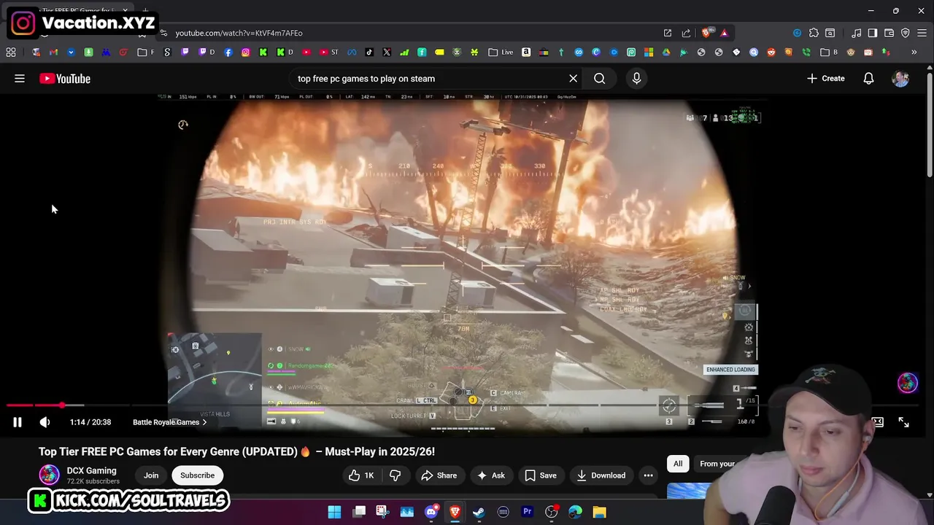
Task: Seek on the red video progress bar
Action: pyautogui.click(x=467, y=405)
